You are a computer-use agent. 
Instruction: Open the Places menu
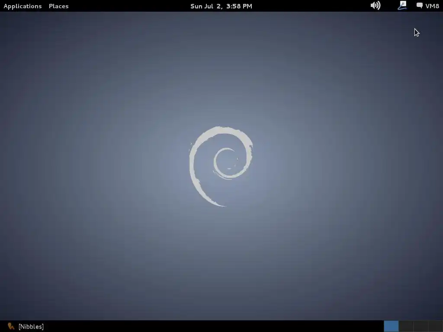(58, 6)
